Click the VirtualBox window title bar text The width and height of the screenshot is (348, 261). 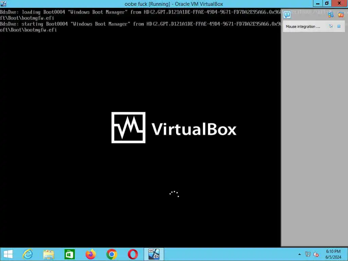click(174, 4)
